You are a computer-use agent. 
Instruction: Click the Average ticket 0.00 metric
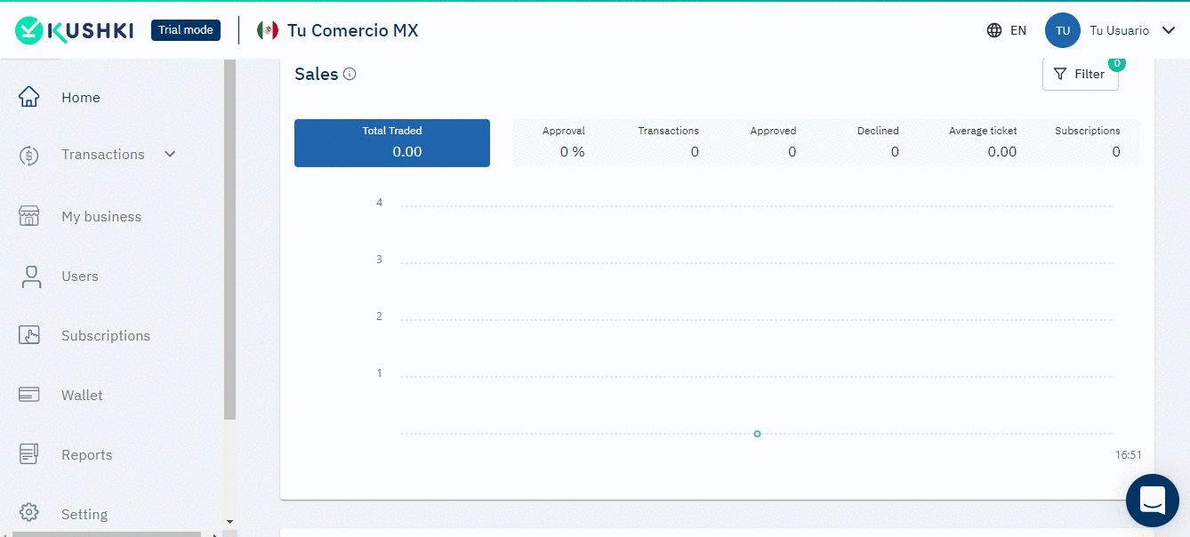tap(983, 142)
